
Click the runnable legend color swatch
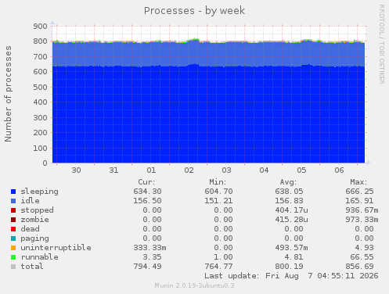(13, 257)
